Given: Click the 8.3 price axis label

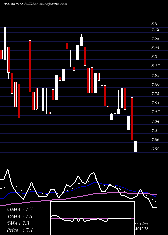Looking at the screenshot, I should [x=154, y=57].
